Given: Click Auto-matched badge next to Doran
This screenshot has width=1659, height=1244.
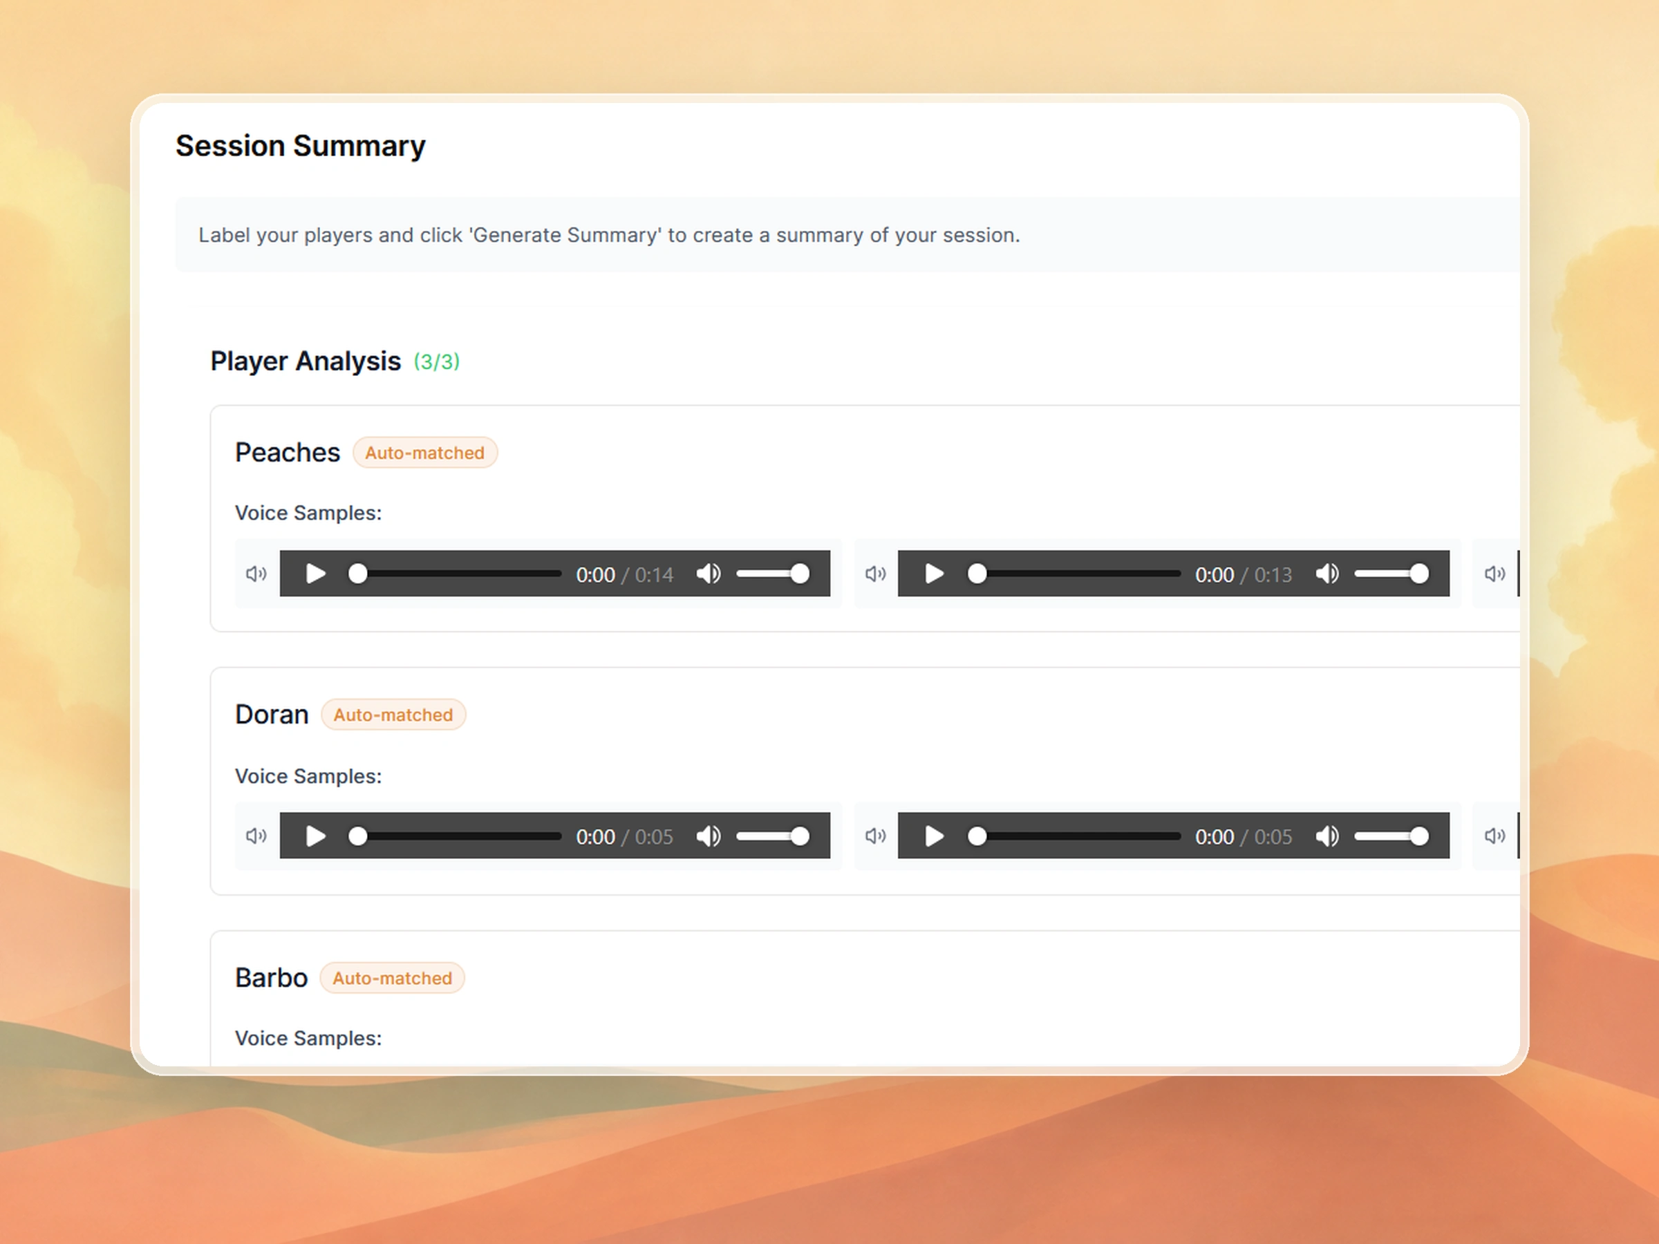Looking at the screenshot, I should tap(394, 715).
